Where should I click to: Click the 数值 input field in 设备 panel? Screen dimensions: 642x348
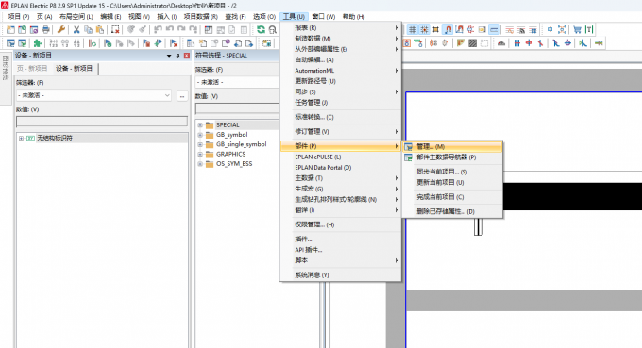pyautogui.click(x=102, y=121)
